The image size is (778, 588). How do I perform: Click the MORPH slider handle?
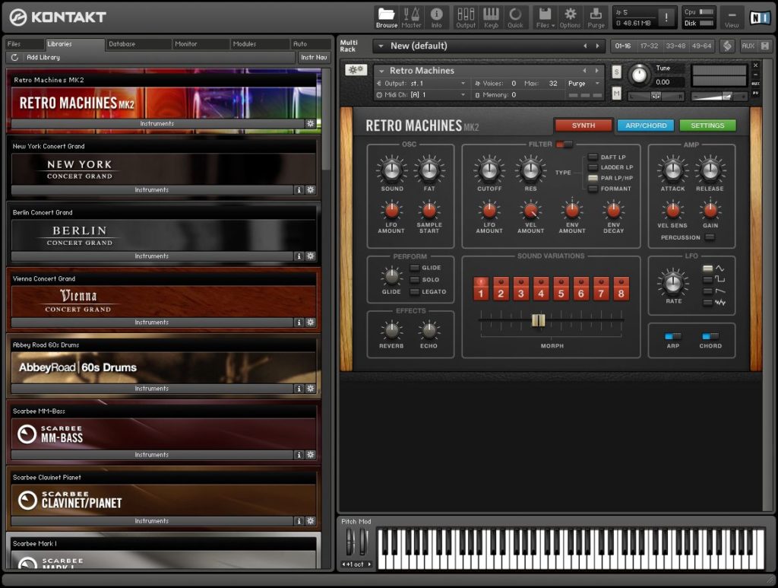538,320
